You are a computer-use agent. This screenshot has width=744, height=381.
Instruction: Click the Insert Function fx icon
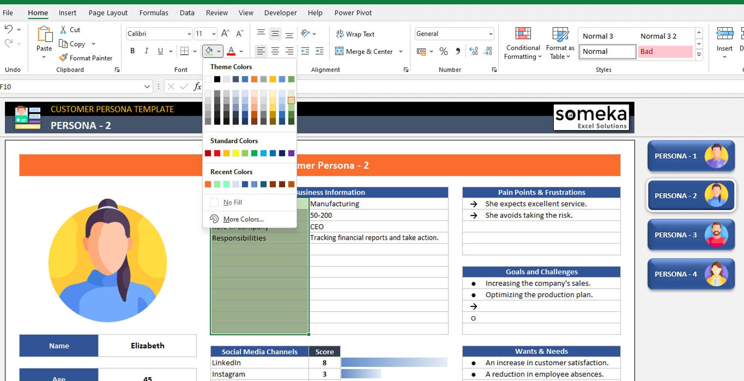click(197, 86)
